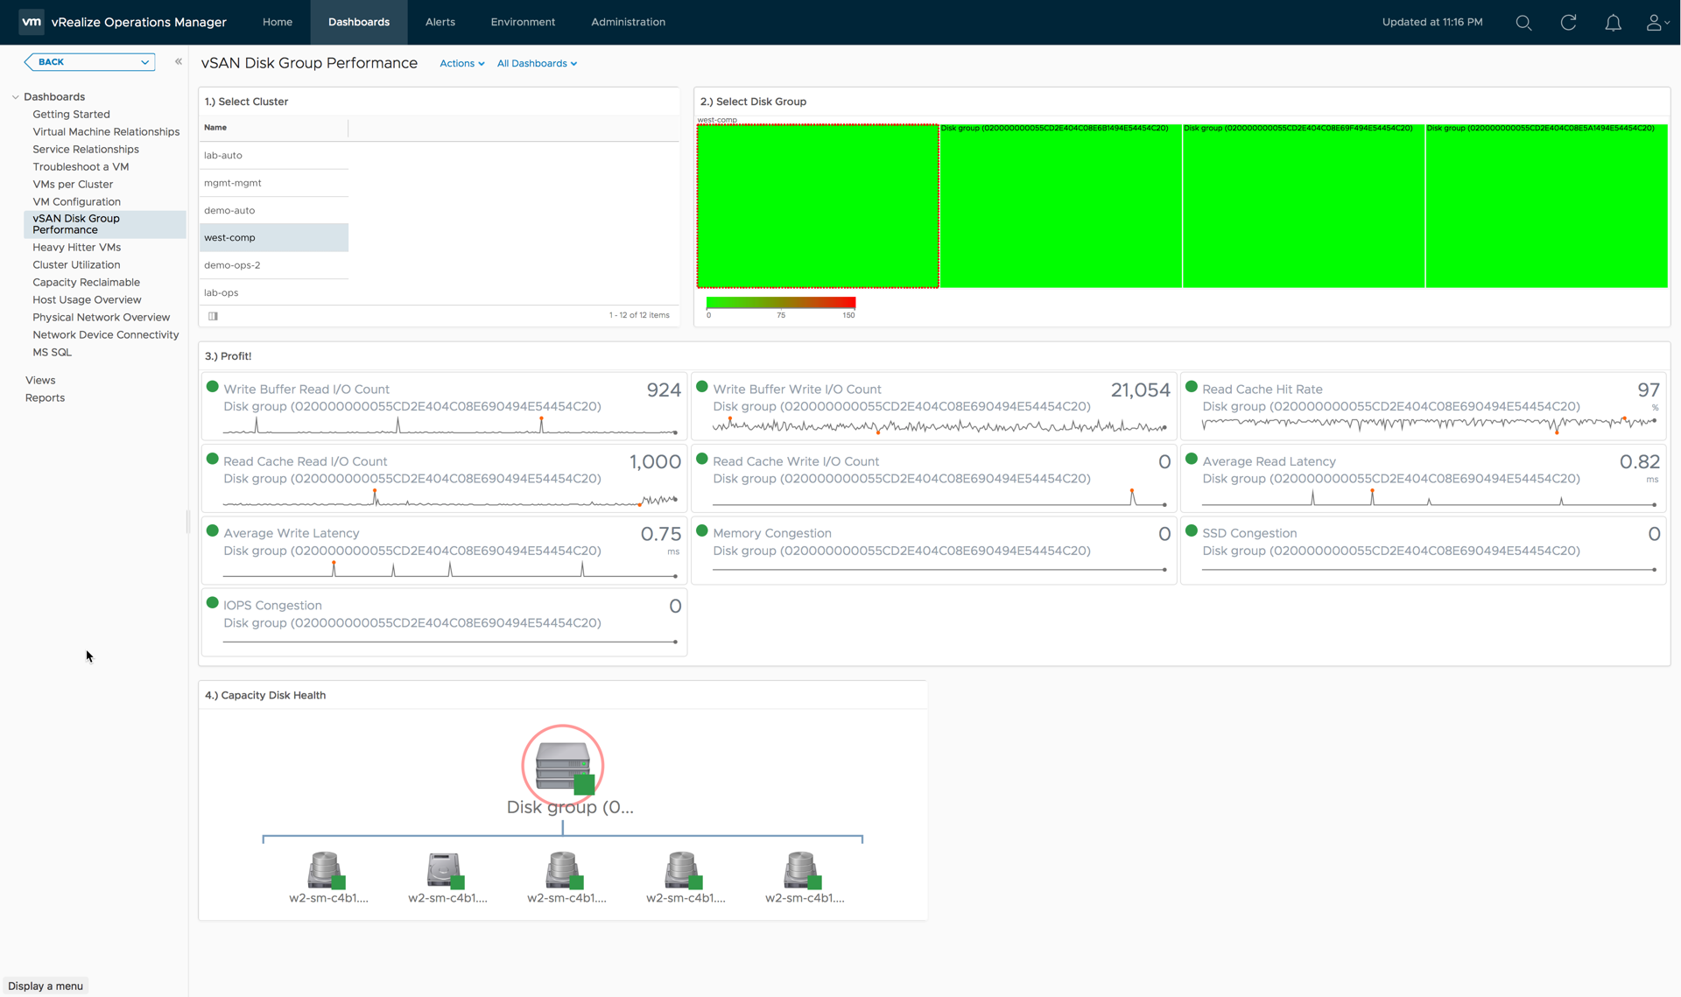
Task: Click green status dot for Read Cache Write I/O Count
Action: pyautogui.click(x=701, y=458)
